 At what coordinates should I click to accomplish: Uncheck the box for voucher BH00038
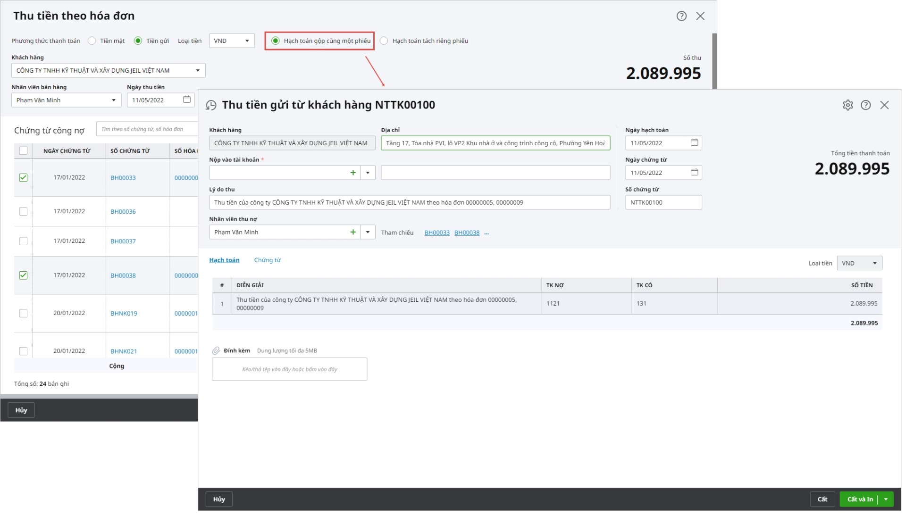(x=23, y=275)
